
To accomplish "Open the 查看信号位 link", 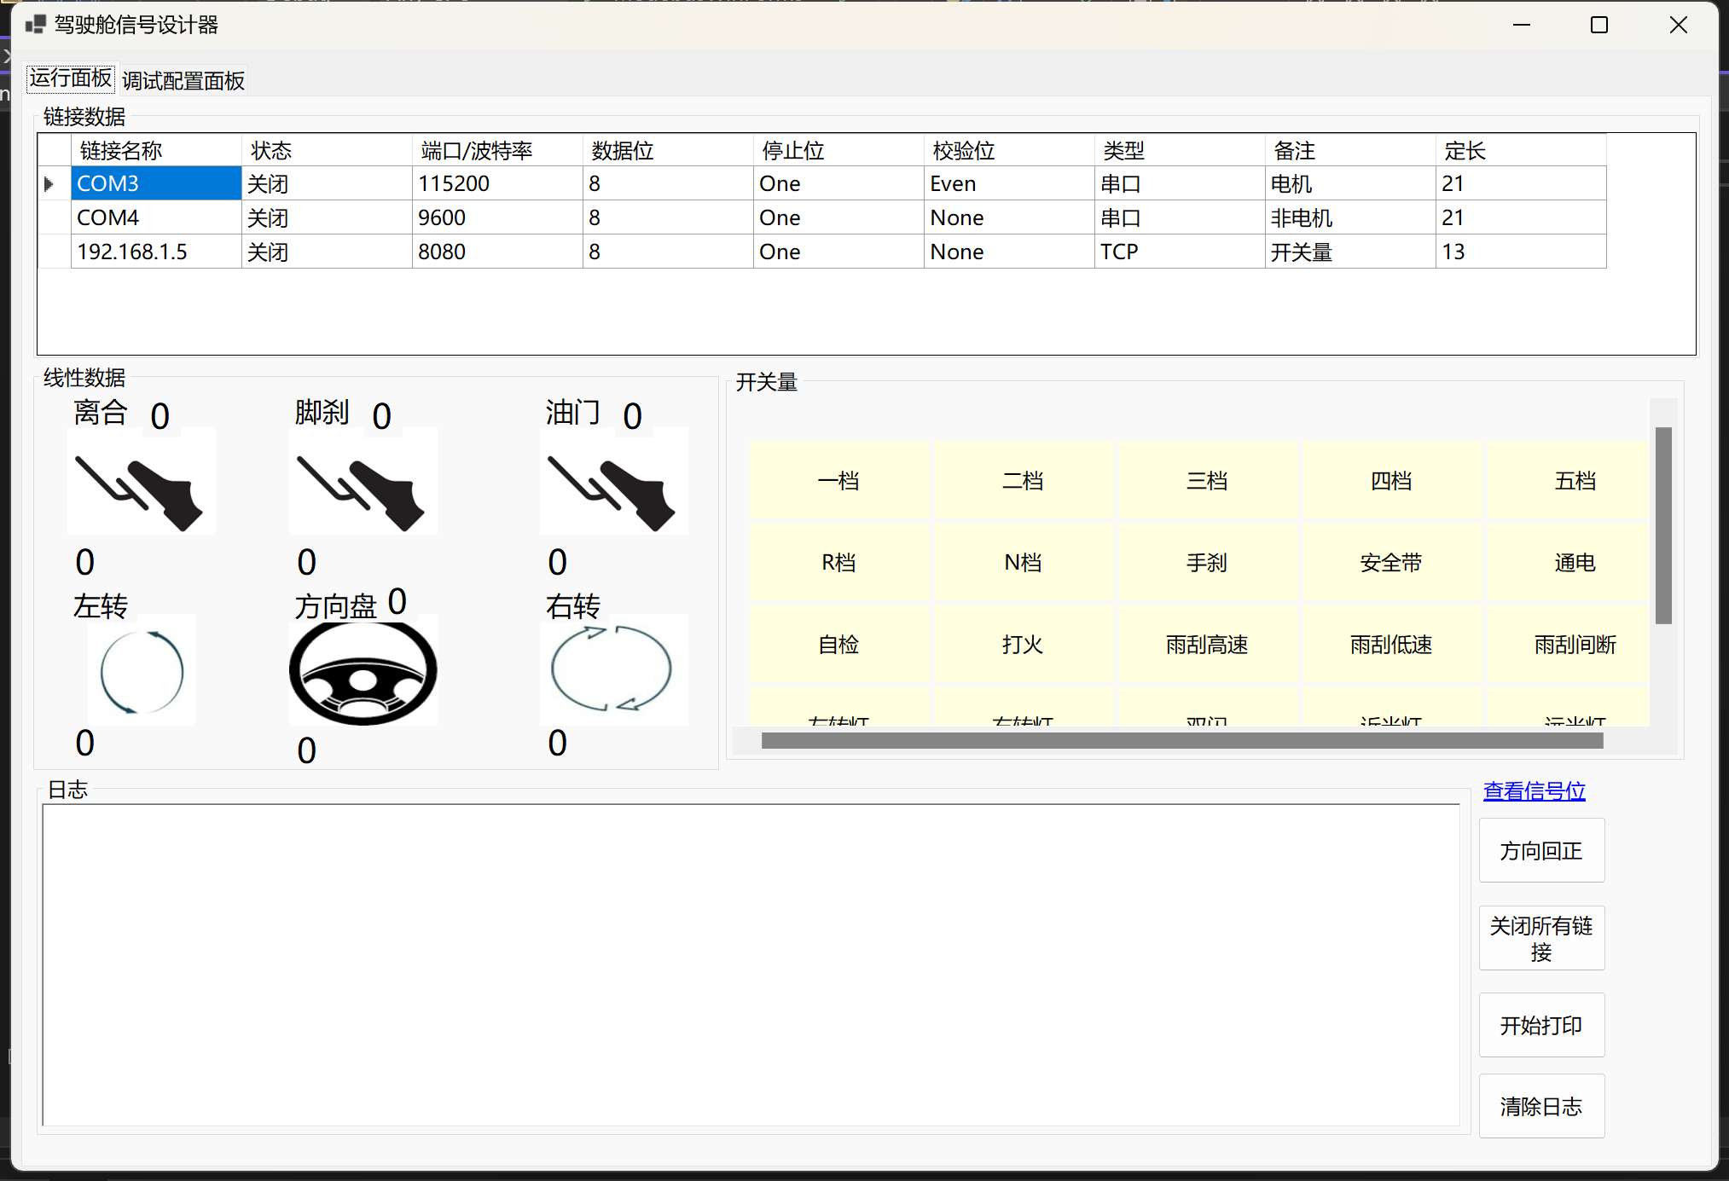I will click(x=1534, y=790).
